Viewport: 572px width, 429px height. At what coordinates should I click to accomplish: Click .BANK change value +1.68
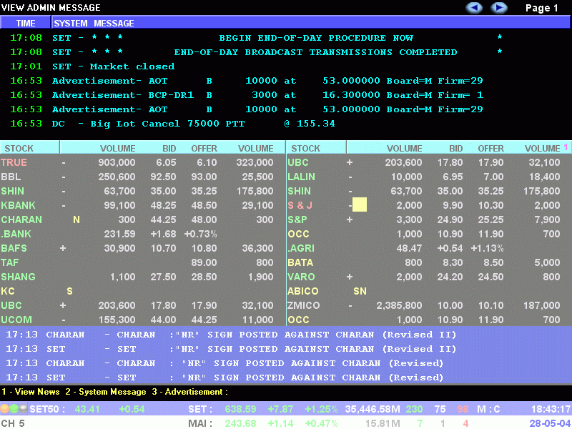[x=164, y=234]
